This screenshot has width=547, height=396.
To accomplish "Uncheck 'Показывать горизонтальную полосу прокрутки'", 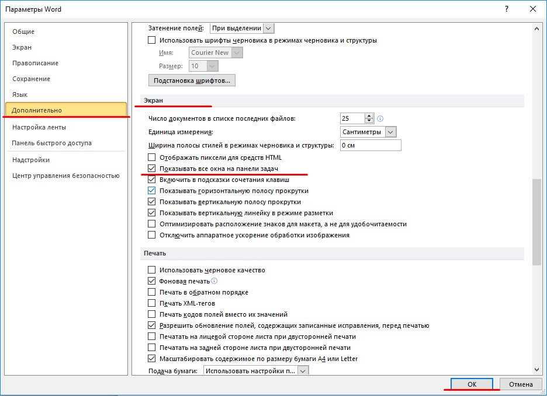I will coord(152,191).
